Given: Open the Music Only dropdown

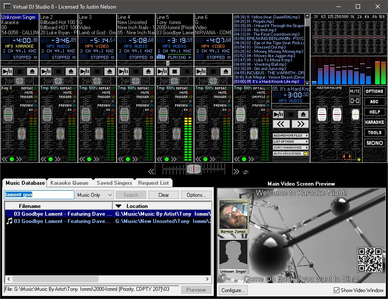Looking at the screenshot, I should (95, 195).
